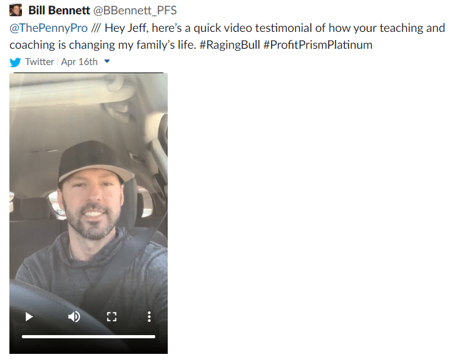Open Bill Bennett's profile avatar
Image resolution: width=455 pixels, height=362 pixels.
point(16,10)
